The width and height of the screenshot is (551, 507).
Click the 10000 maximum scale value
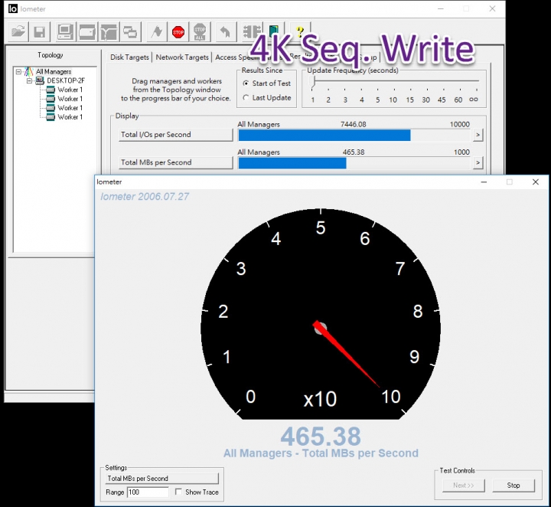460,124
